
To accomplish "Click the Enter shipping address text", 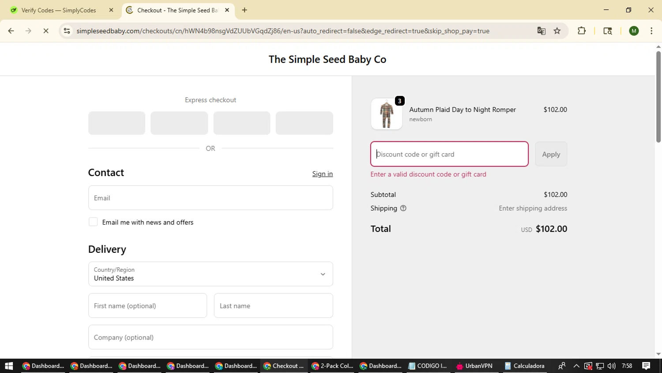I will [533, 208].
